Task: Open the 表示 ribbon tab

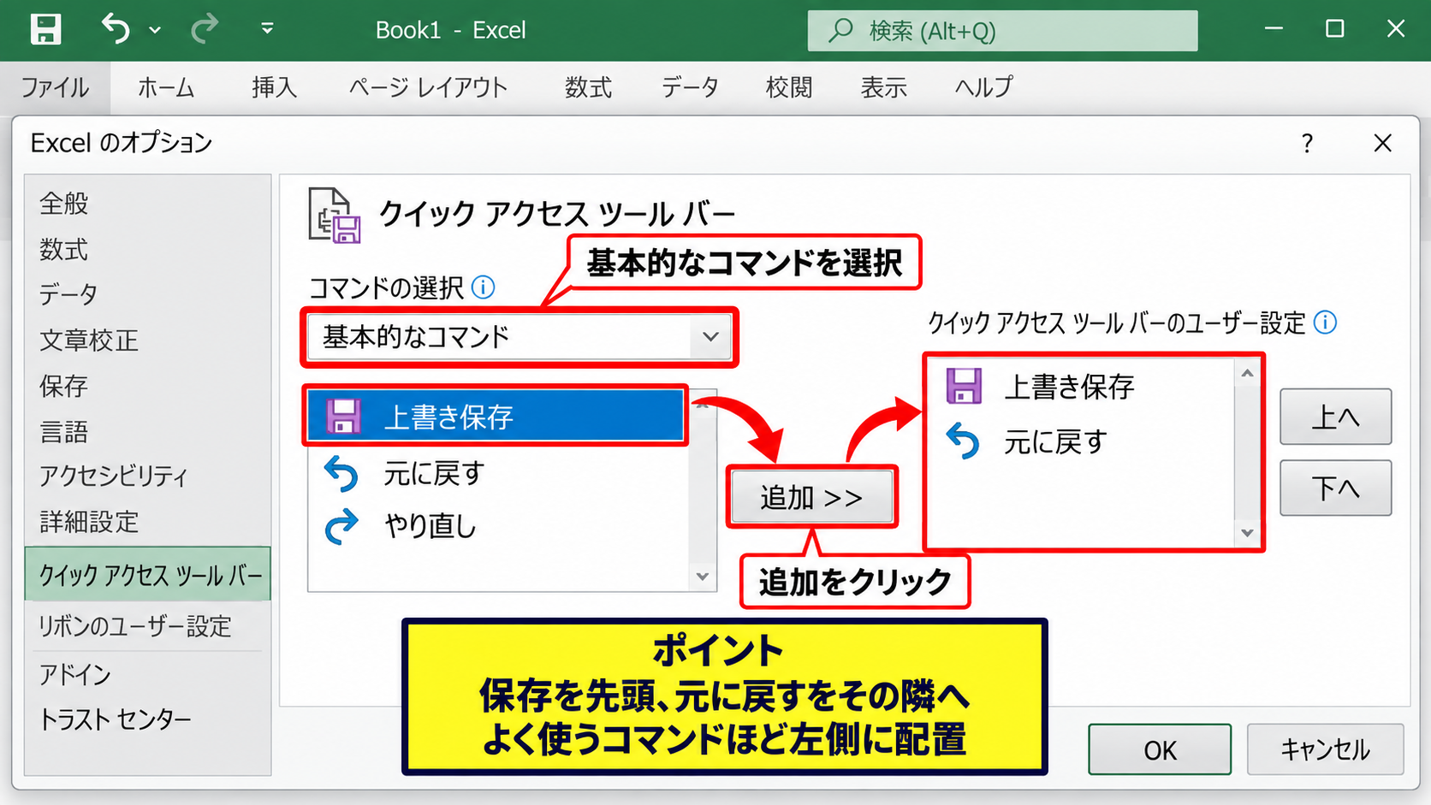Action: coord(883,87)
